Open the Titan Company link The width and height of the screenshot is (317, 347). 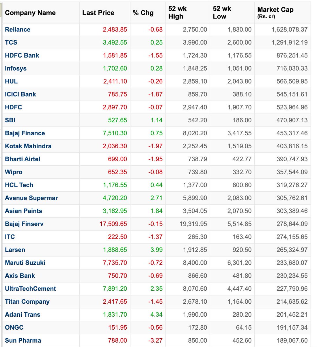pos(27,302)
